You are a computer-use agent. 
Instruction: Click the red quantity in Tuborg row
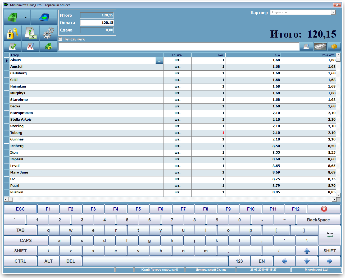pyautogui.click(x=223, y=133)
